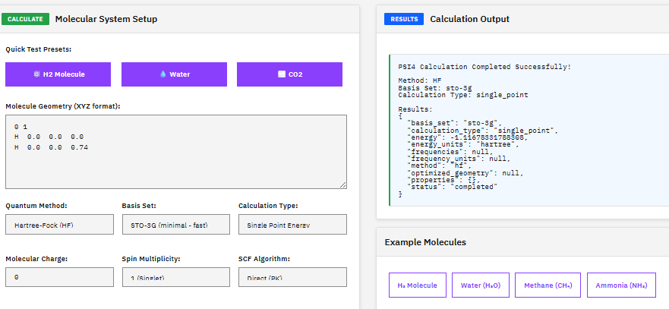Focus the Molecular Charge input field
The height and width of the screenshot is (309, 669).
58,277
